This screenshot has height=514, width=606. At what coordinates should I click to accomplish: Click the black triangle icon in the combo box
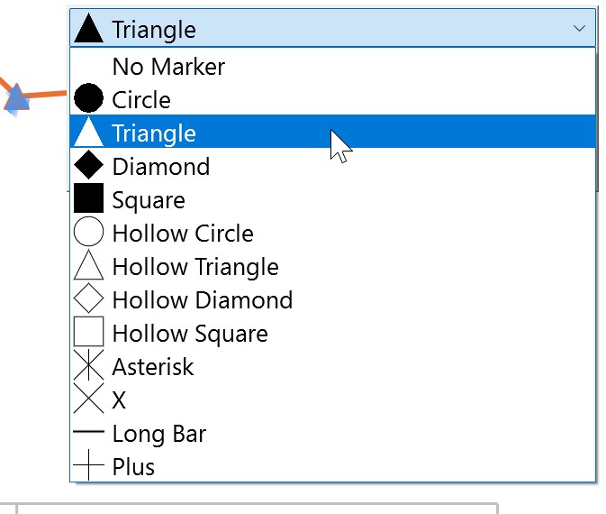(x=88, y=29)
